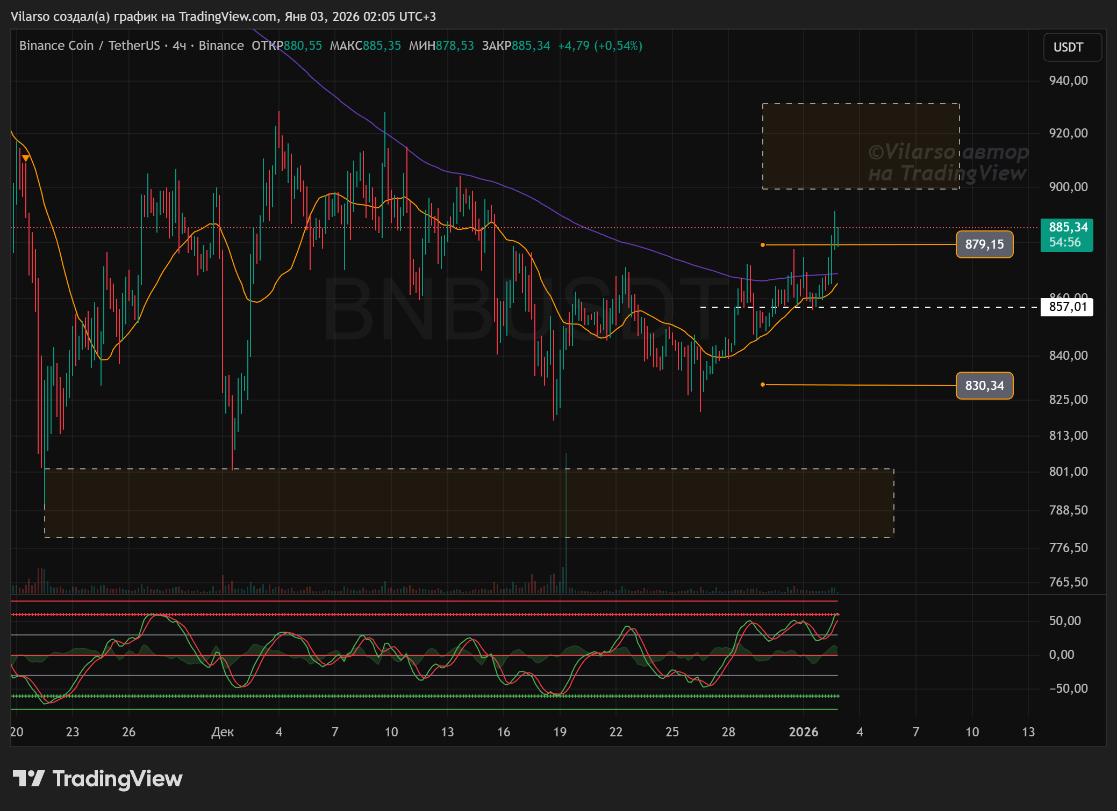1117x811 pixels.
Task: Click the upper dashed target zone rectangle
Action: coord(861,146)
